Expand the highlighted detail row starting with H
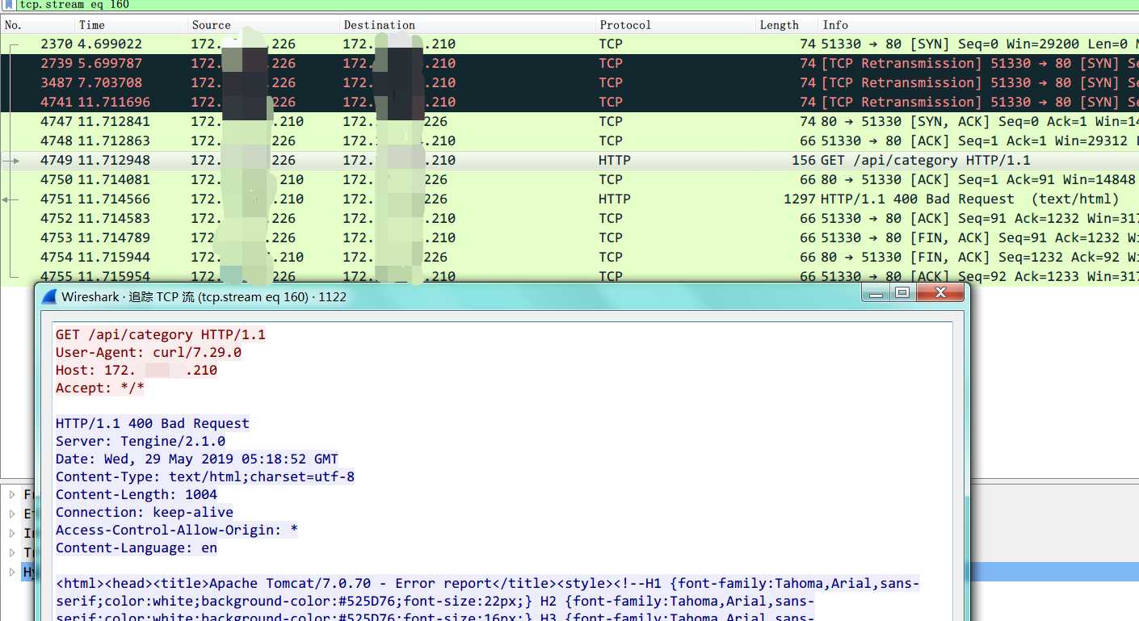The width and height of the screenshot is (1139, 621). [12, 572]
